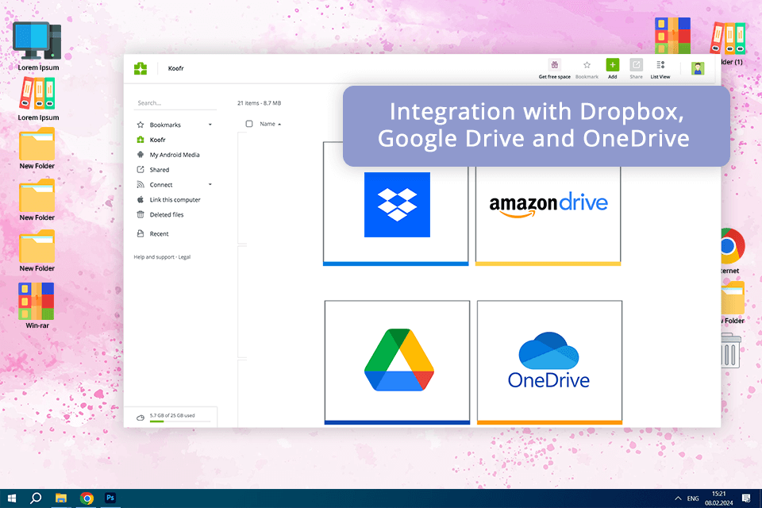
Task: Open Deleted files in sidebar
Action: point(167,215)
